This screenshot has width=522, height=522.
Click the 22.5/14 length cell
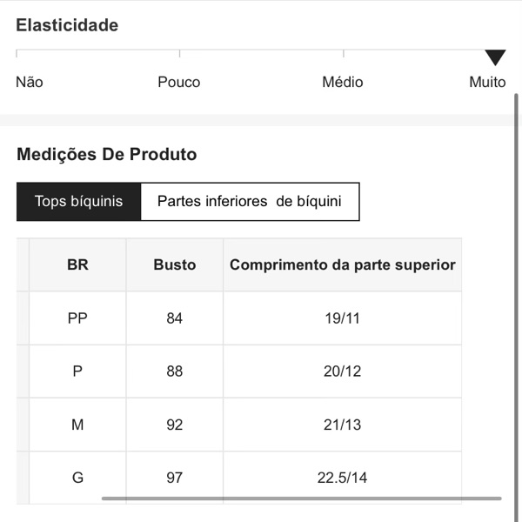[x=343, y=478]
